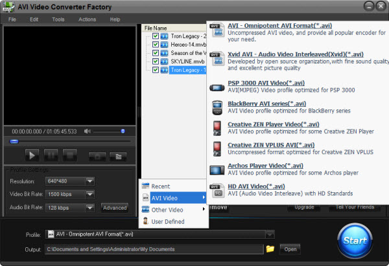Click the Archos Player device icon
Image resolution: width=389 pixels, height=266 pixels.
click(217, 170)
